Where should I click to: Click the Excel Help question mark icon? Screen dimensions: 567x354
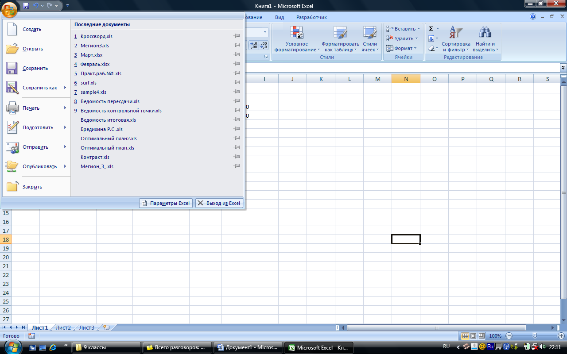(533, 17)
